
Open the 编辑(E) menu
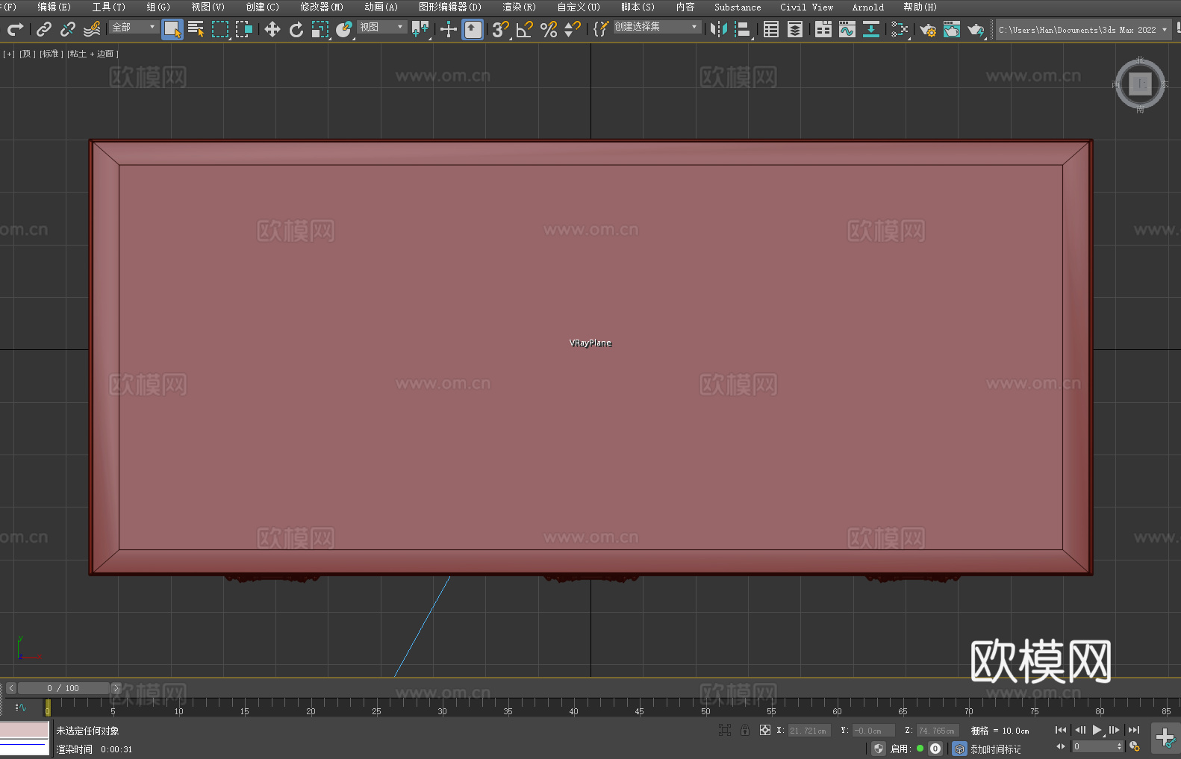pyautogui.click(x=54, y=7)
